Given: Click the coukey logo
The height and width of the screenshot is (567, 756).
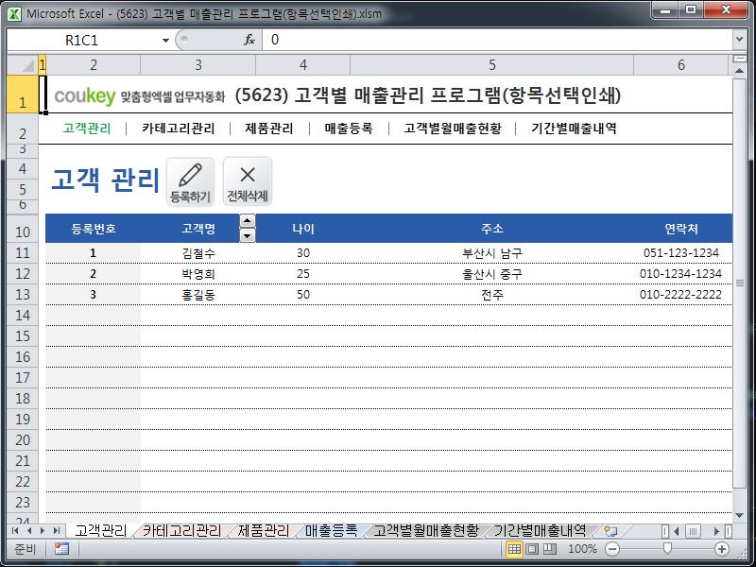Looking at the screenshot, I should click(x=85, y=96).
